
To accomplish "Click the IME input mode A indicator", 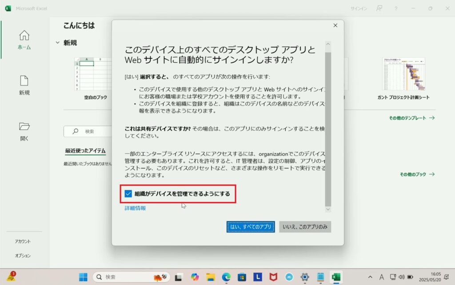I will pyautogui.click(x=382, y=277).
